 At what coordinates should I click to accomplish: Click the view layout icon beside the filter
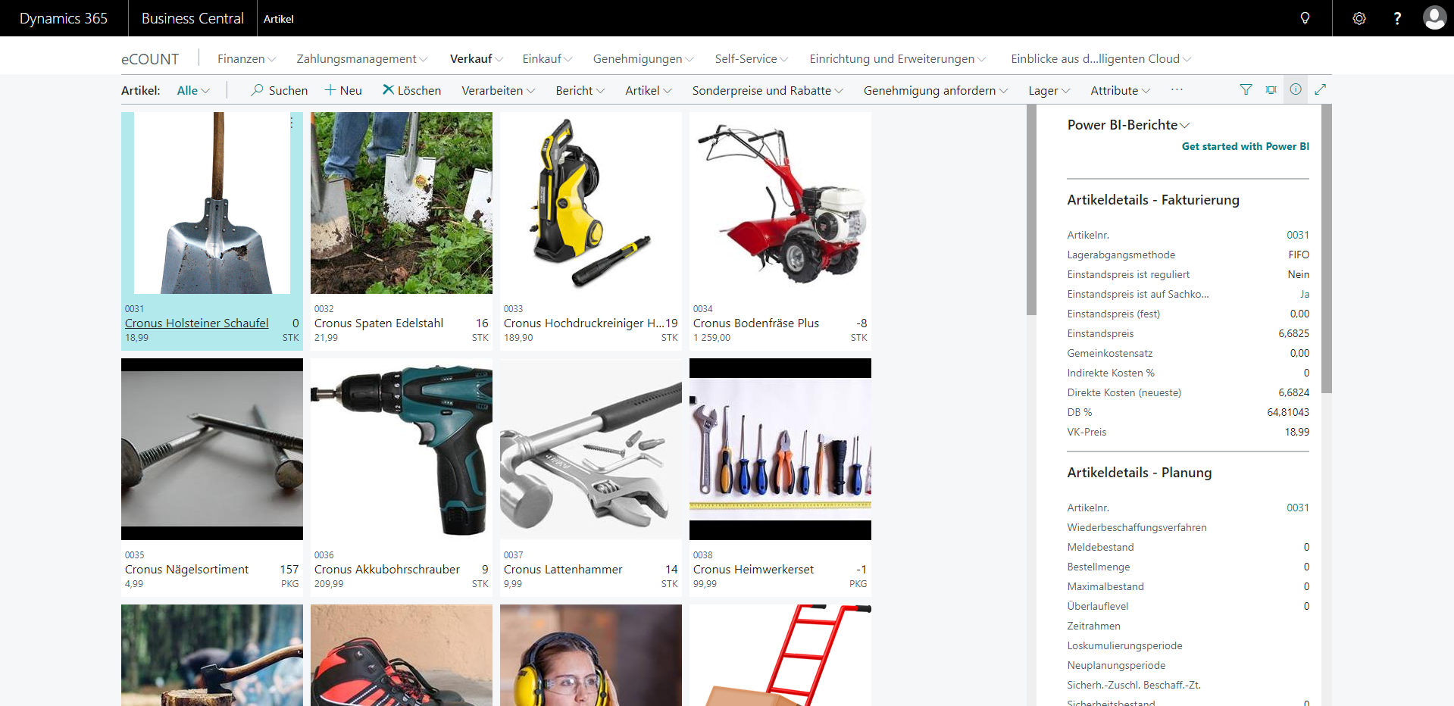[1271, 89]
